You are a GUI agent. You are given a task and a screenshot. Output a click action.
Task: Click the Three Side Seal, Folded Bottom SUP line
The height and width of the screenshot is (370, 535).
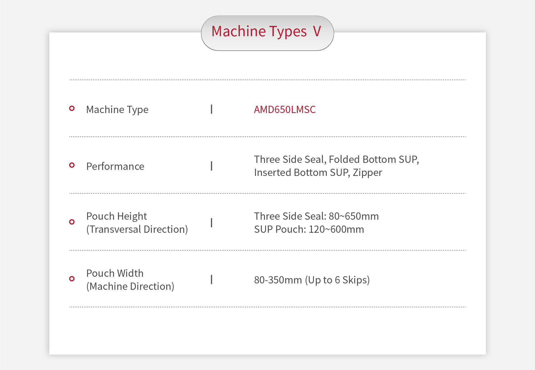tap(336, 160)
